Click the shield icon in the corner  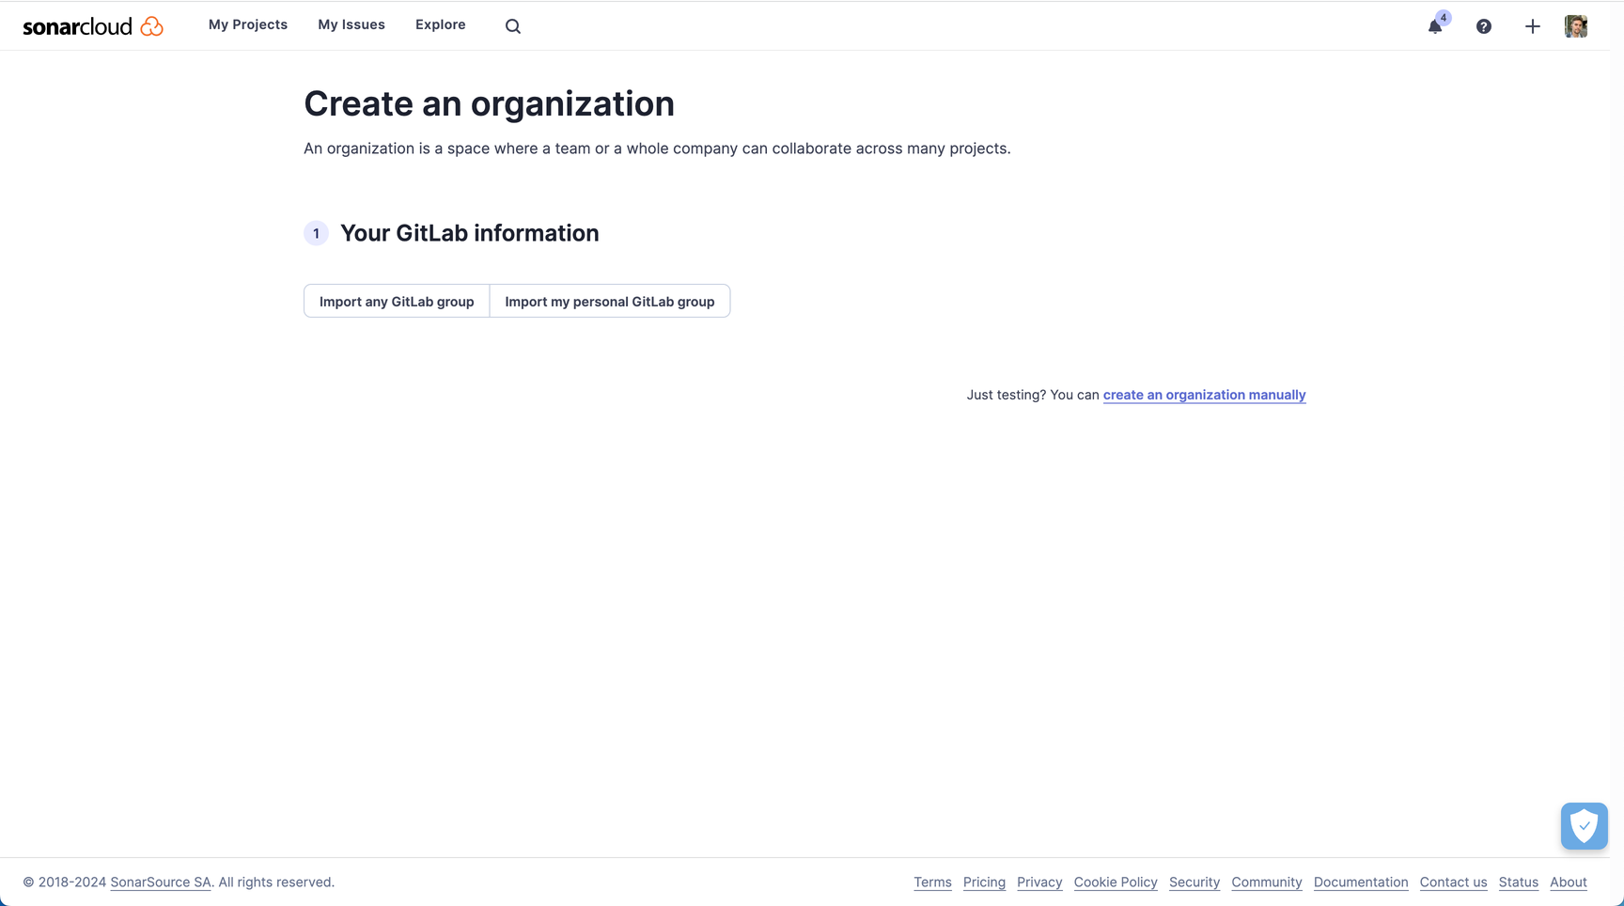[1584, 826]
